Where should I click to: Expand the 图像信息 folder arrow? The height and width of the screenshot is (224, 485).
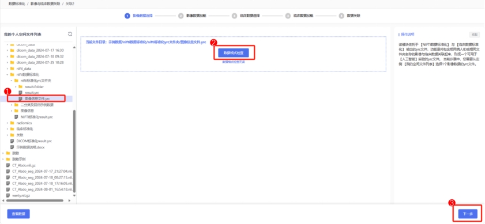(12, 111)
